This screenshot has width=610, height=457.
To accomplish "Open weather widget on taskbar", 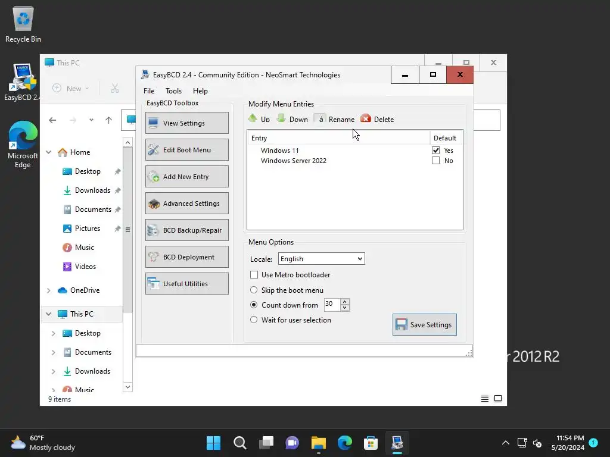I will pyautogui.click(x=43, y=443).
